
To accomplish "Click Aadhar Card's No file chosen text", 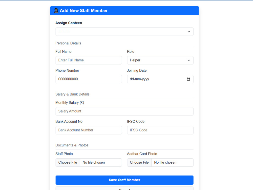I will [165, 162].
